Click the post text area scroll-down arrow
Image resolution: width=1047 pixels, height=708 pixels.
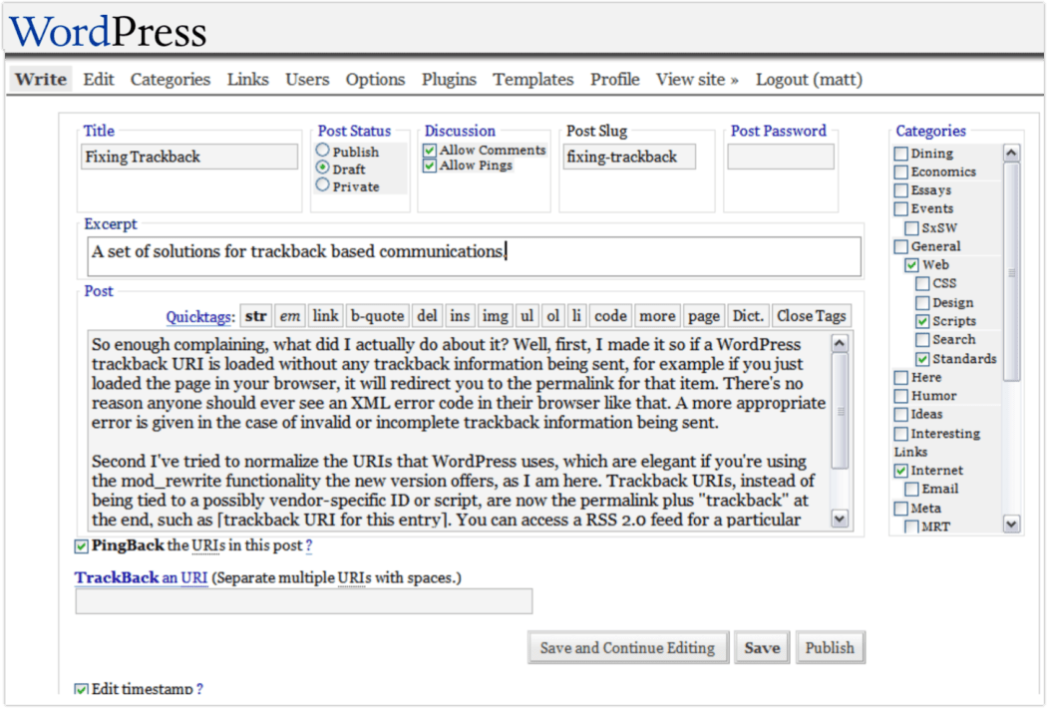(840, 519)
